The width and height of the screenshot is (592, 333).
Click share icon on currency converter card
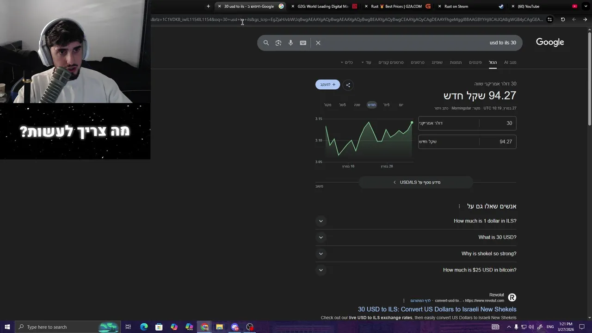click(x=348, y=85)
